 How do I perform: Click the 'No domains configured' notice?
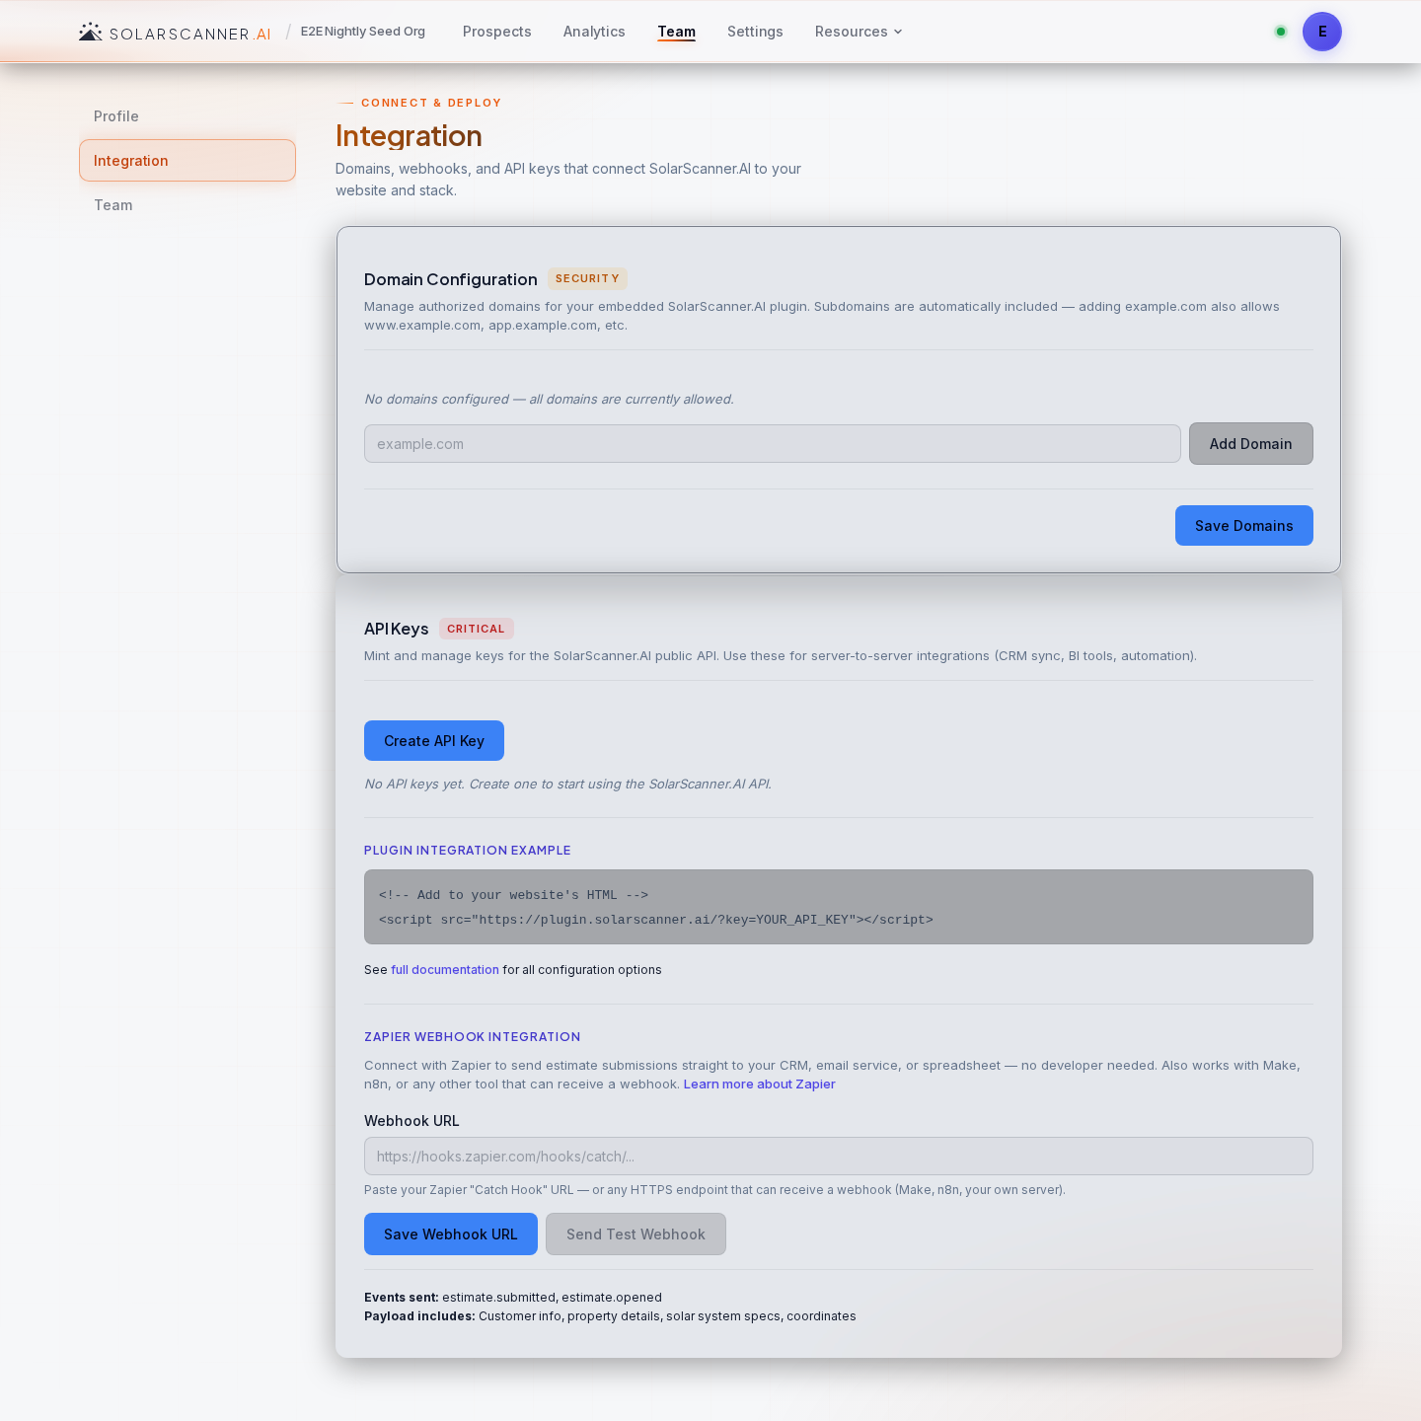pyautogui.click(x=550, y=400)
